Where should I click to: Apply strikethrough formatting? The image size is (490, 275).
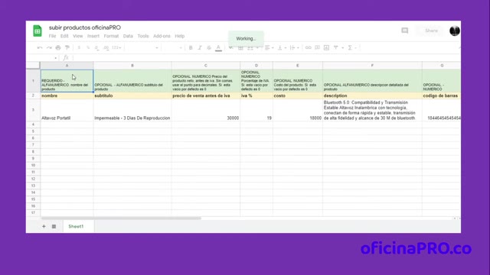pyautogui.click(x=209, y=47)
